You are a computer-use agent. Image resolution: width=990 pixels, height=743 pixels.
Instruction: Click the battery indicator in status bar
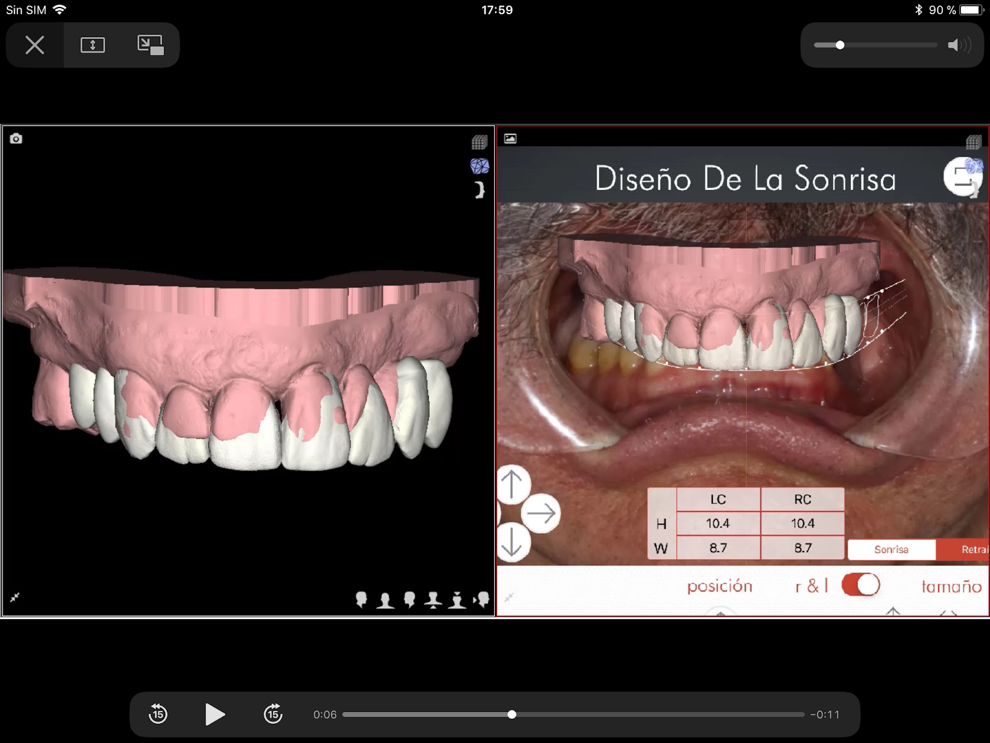pos(971,10)
